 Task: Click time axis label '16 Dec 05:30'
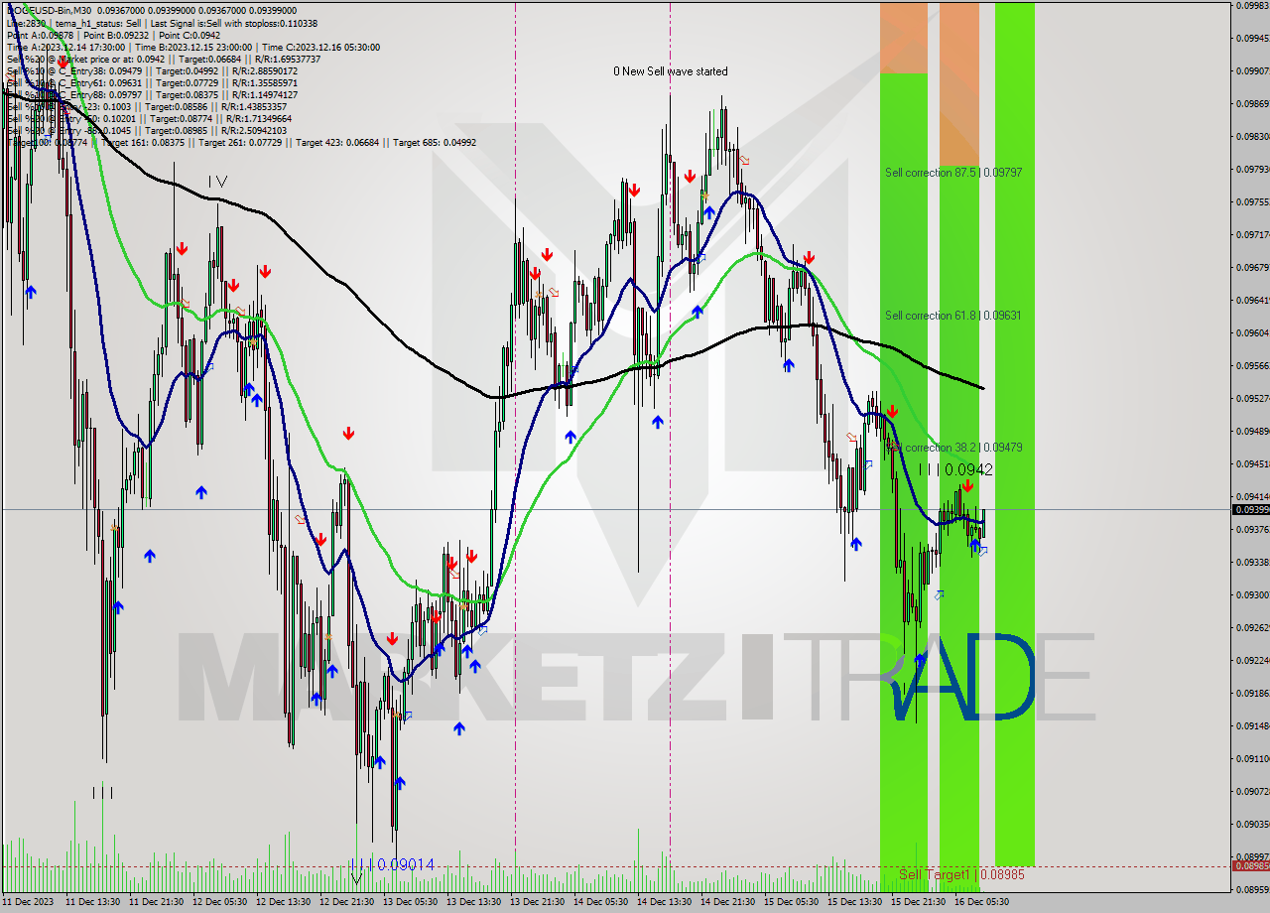pos(982,902)
